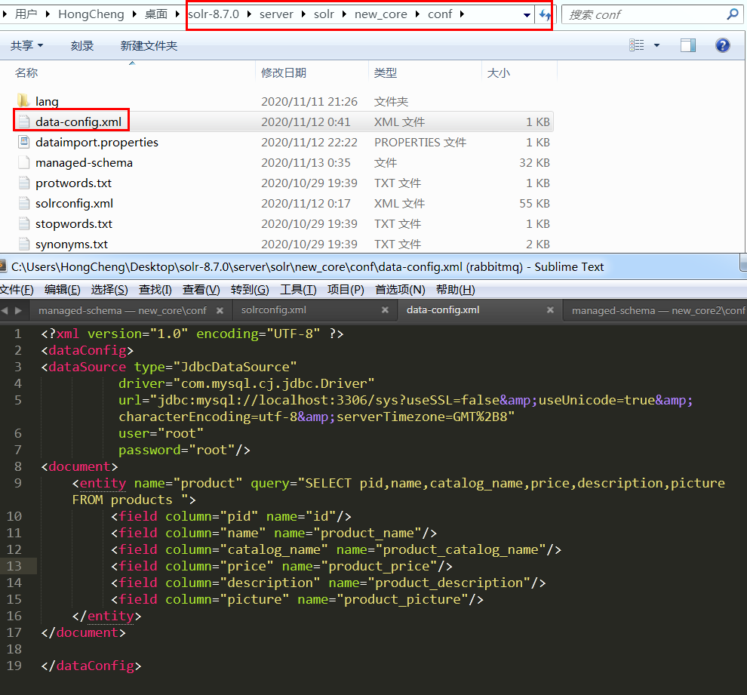The height and width of the screenshot is (695, 747).
Task: Click the refresh icon beside address bar
Action: (x=545, y=15)
